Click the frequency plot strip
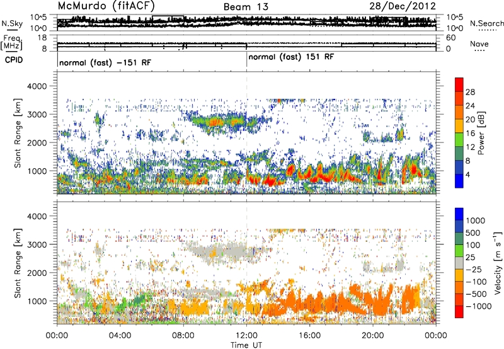This screenshot has width=504, height=349. click(x=246, y=43)
